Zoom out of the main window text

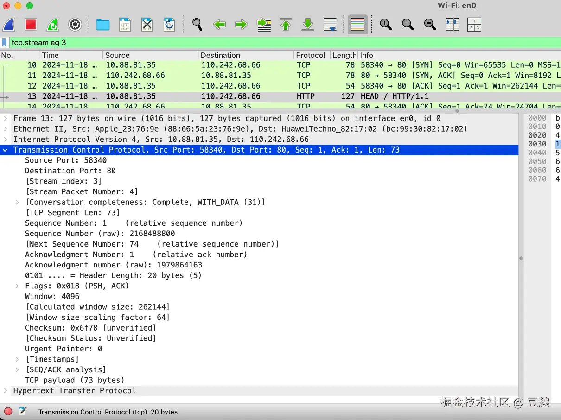[x=408, y=25]
